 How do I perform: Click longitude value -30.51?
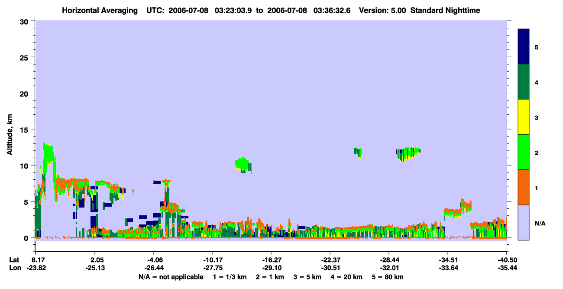(330, 268)
